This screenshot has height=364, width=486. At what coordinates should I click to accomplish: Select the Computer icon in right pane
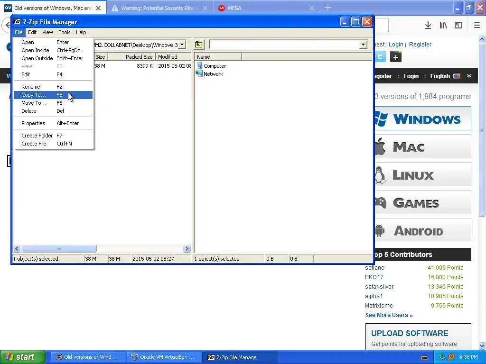[200, 65]
